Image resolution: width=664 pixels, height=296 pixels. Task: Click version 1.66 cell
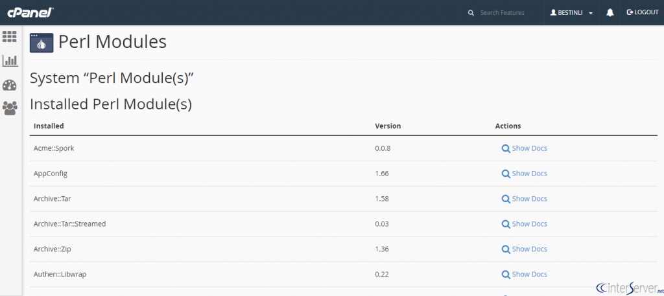(381, 174)
